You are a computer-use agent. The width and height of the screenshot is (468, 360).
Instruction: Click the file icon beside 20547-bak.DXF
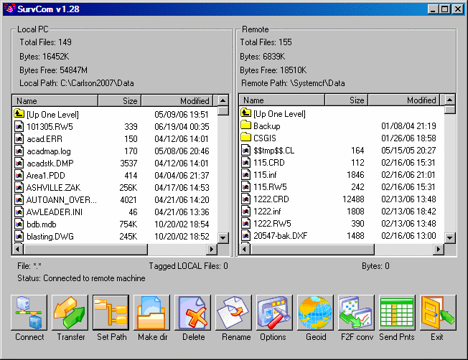point(246,236)
